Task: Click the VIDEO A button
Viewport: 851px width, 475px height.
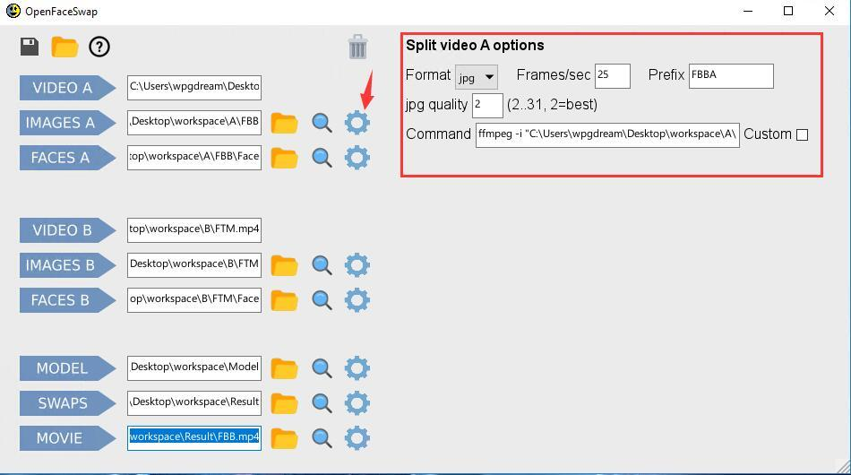Action: (68, 88)
